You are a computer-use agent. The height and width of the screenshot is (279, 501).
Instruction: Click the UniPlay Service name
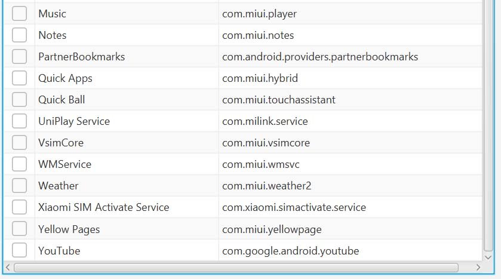pyautogui.click(x=74, y=121)
